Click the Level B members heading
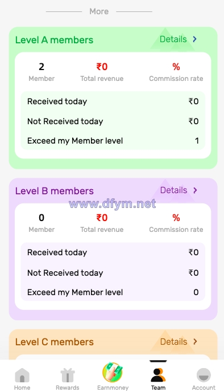 point(55,191)
